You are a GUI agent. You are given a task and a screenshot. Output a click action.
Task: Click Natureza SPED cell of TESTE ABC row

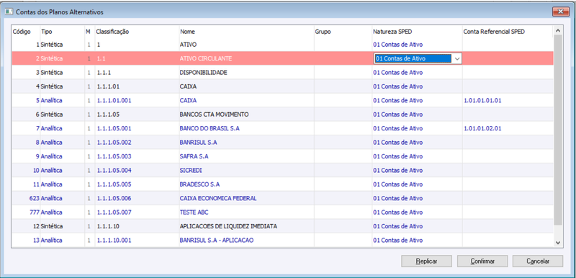[398, 212]
